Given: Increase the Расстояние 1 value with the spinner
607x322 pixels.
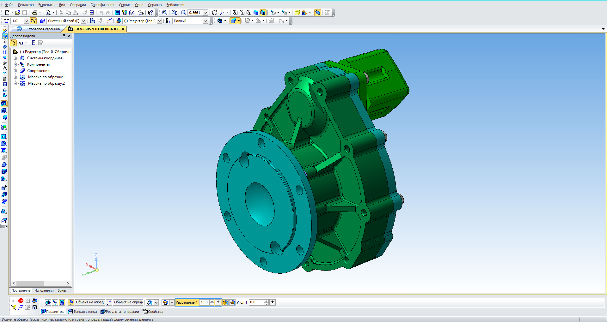Looking at the screenshot, I should [x=212, y=301].
